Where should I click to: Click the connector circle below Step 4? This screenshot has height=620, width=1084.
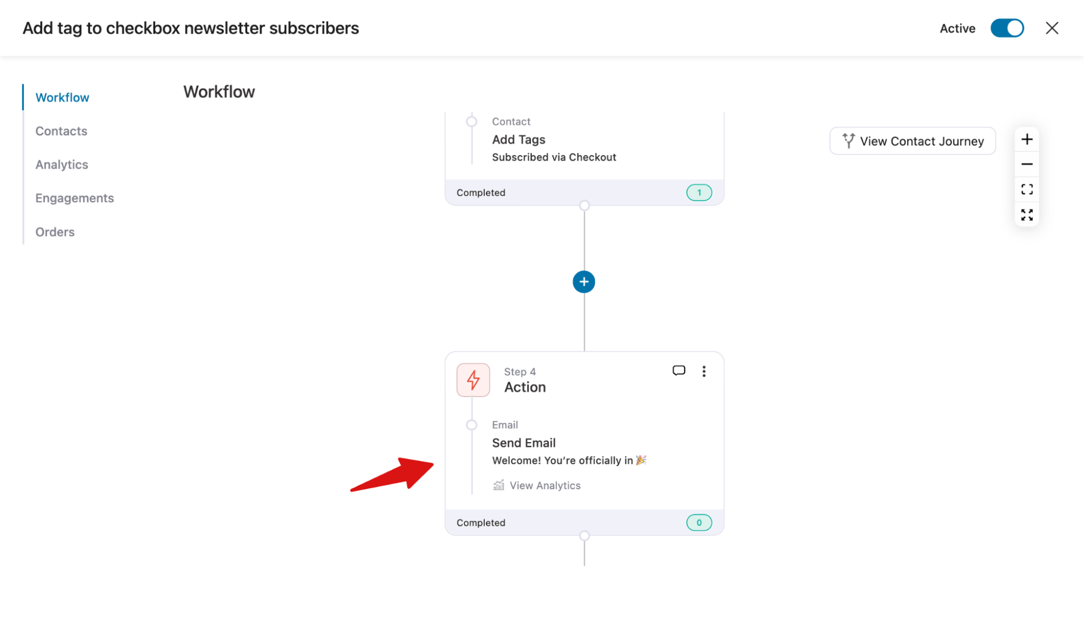(584, 535)
